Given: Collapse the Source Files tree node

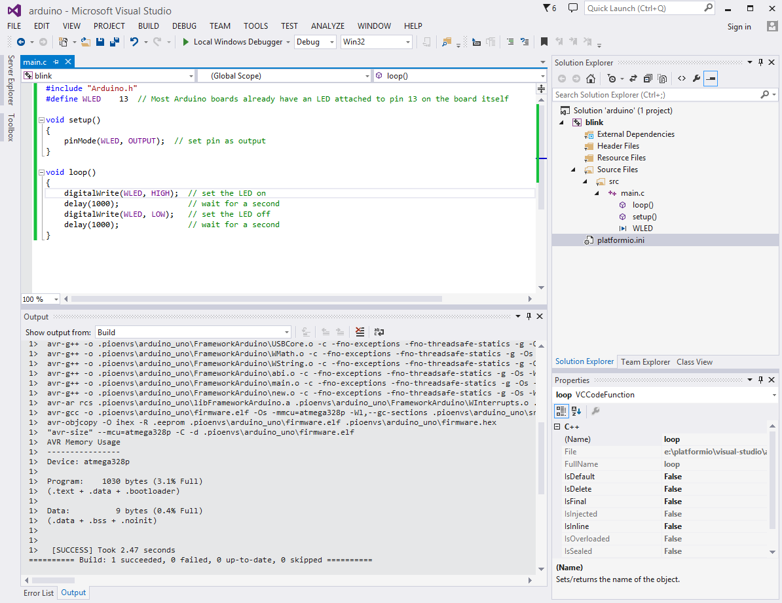Looking at the screenshot, I should tap(573, 170).
